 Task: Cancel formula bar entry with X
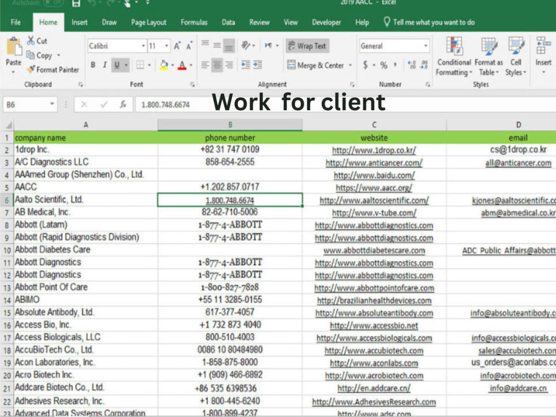[x=84, y=105]
